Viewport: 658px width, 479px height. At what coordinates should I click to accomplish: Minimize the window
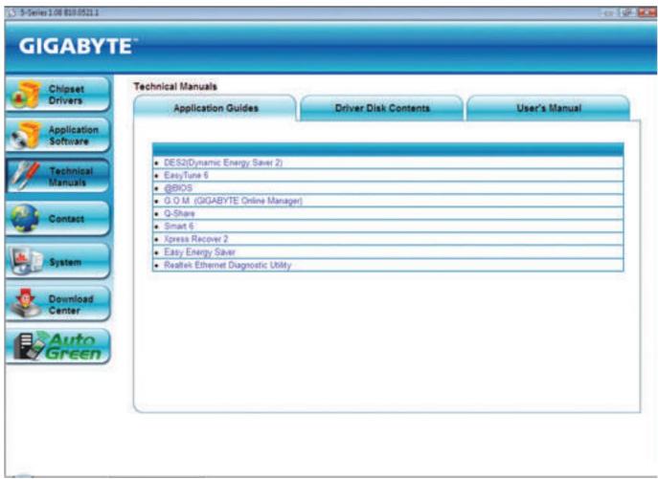(608, 13)
